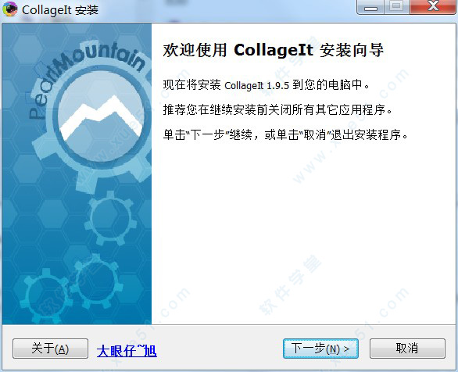Open the 关于(A) about dialog
Image resolution: width=458 pixels, height=372 pixels.
(50, 349)
